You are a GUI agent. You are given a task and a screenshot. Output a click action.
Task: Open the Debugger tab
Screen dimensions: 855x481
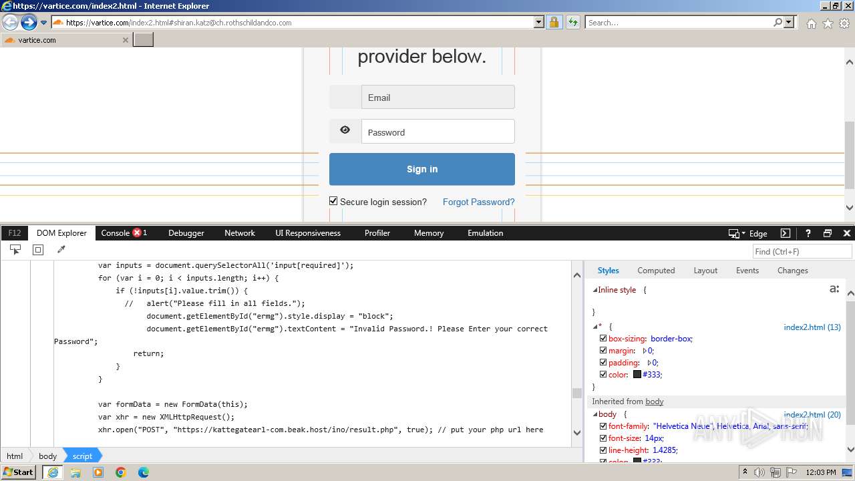coord(186,233)
